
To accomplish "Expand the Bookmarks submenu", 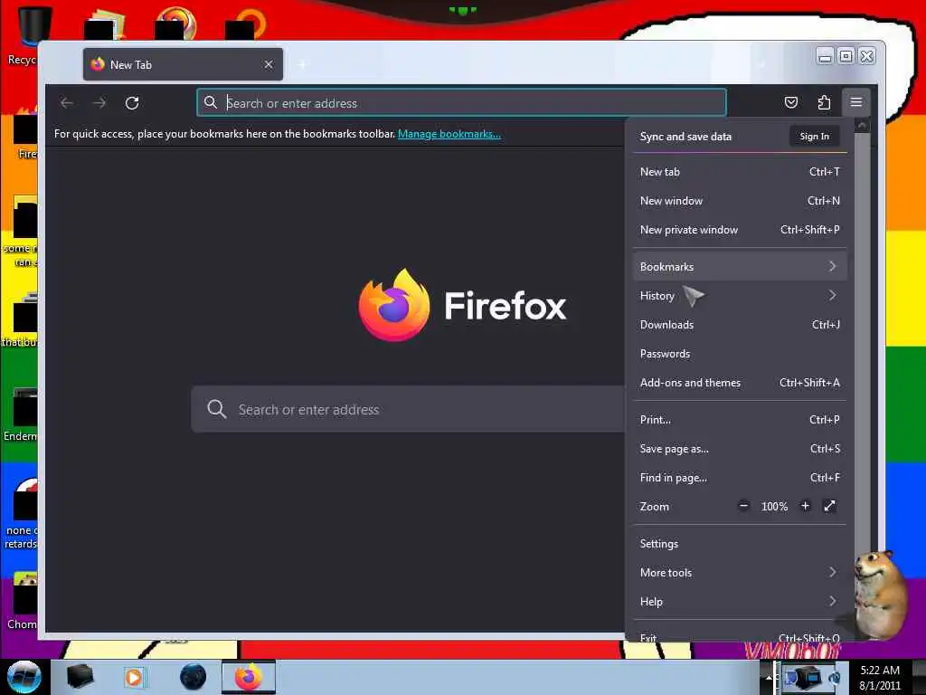I will point(740,267).
